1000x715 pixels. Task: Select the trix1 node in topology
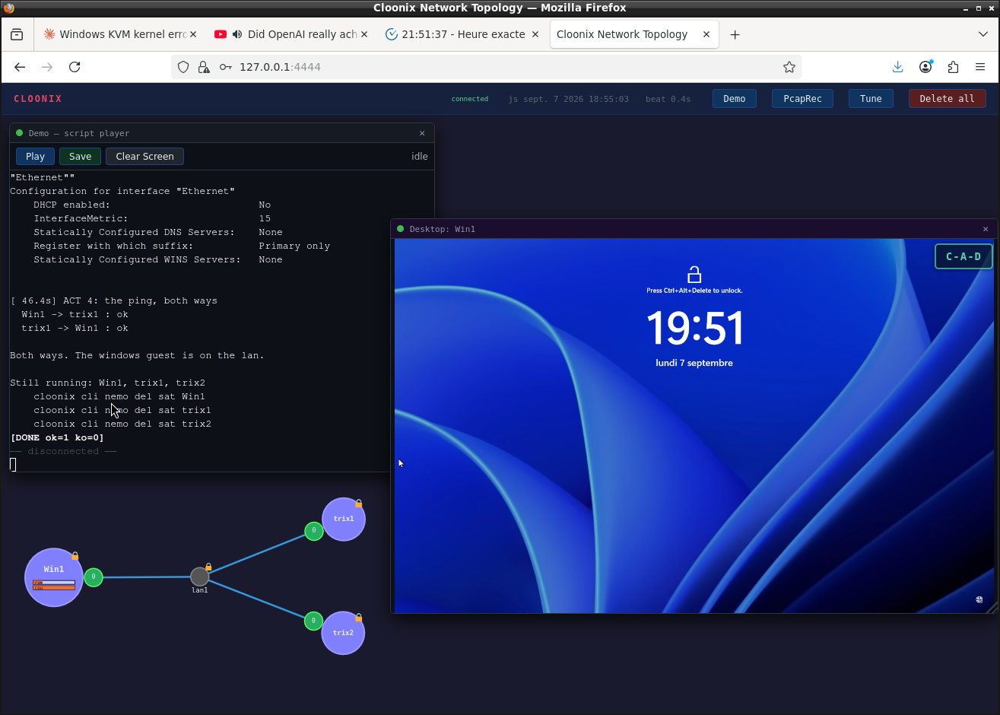coord(344,520)
